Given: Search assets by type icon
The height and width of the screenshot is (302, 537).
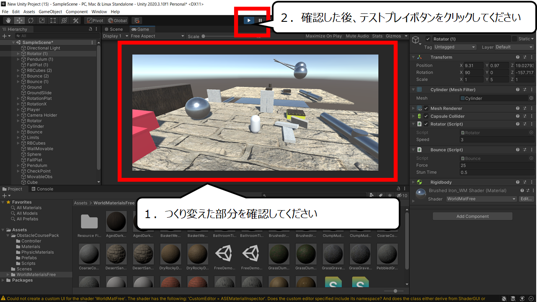Looking at the screenshot, I should click(372, 195).
